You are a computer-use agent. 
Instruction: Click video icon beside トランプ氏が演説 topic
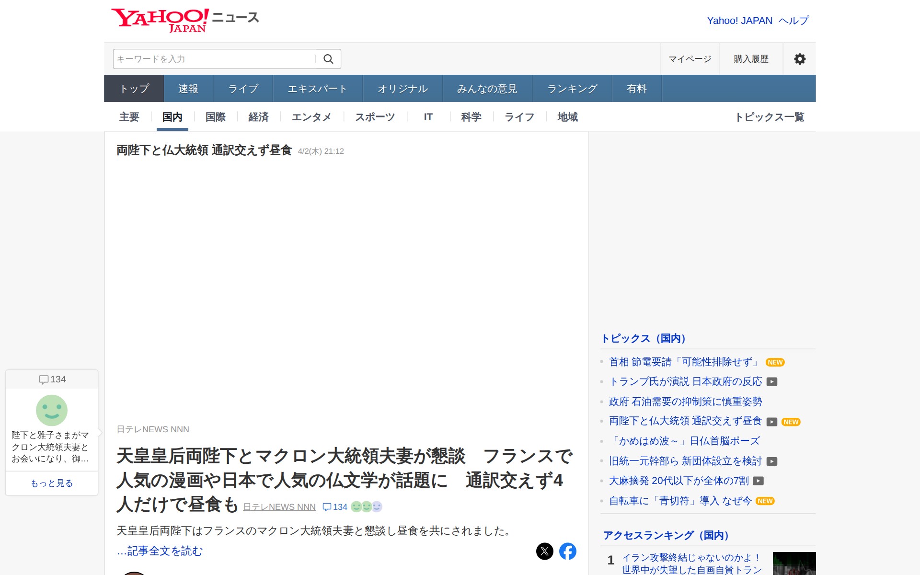coord(771,382)
